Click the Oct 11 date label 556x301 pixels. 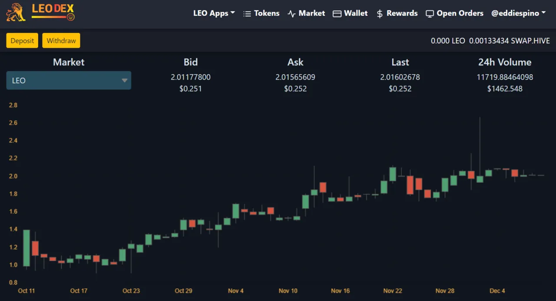26,291
